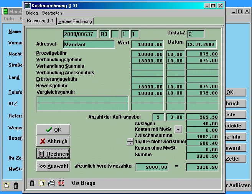Click the trash icon in background window's bottom bar
The width and height of the screenshot is (252, 194).
pos(16,186)
